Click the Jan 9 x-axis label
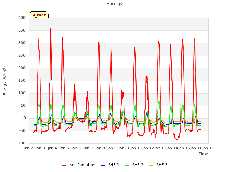 tap(112, 148)
